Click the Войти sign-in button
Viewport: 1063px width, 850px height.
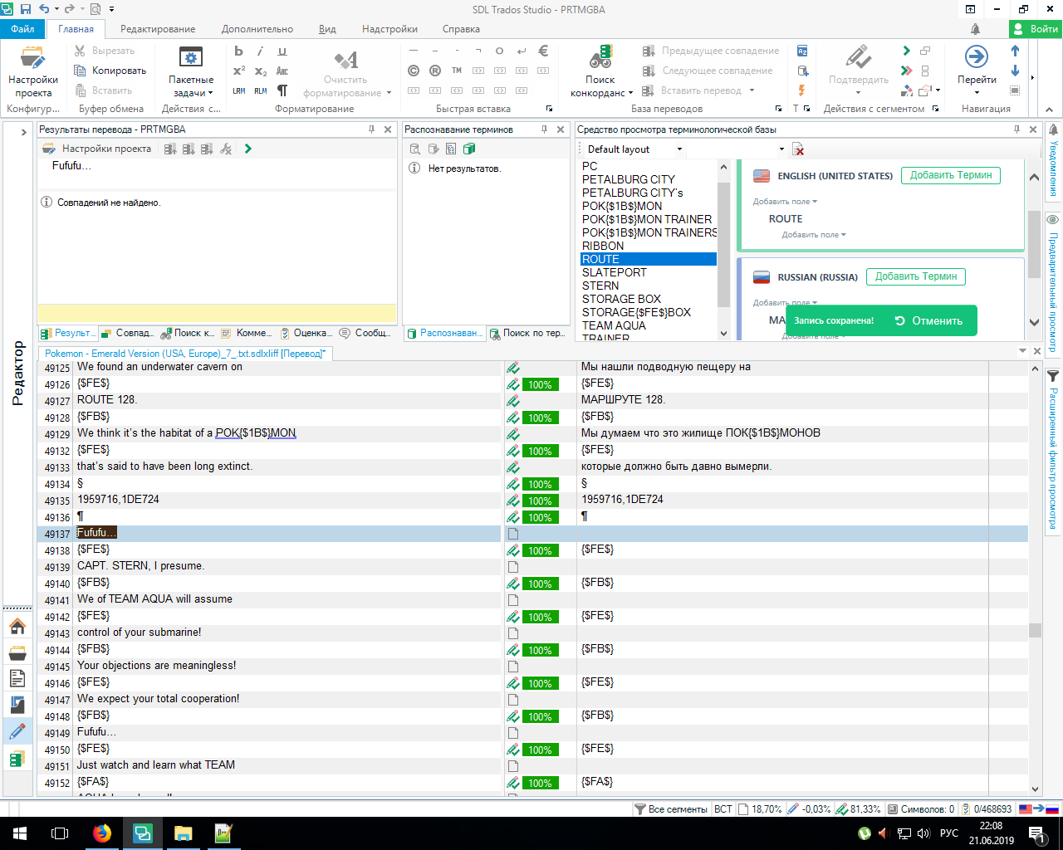pyautogui.click(x=1036, y=29)
